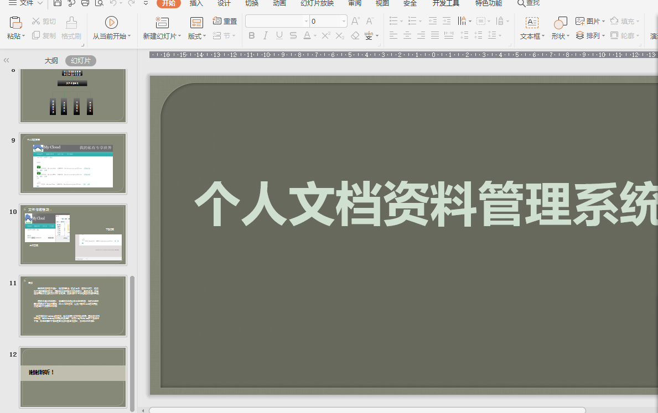Click the distributed alignment icon
Image resolution: width=658 pixels, height=413 pixels.
tap(449, 35)
